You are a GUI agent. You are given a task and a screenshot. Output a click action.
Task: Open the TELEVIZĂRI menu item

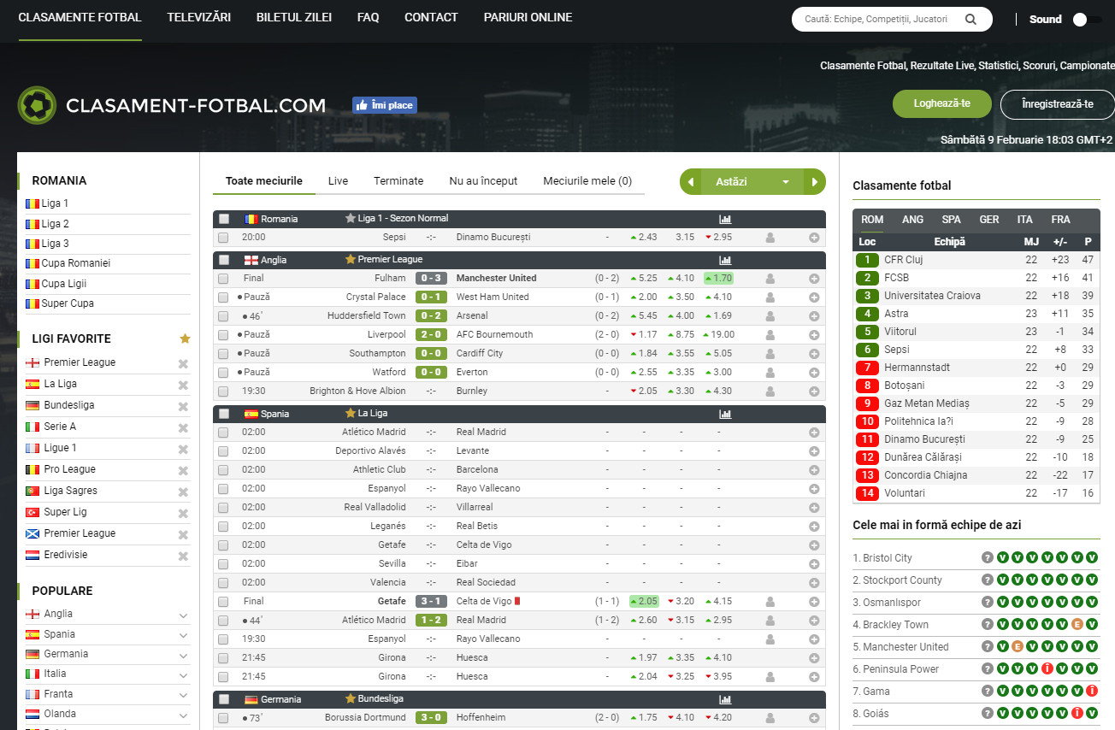pos(199,17)
